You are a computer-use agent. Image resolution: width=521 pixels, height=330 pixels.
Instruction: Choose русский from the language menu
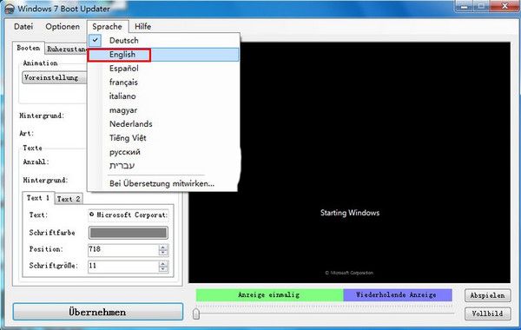[x=163, y=152]
